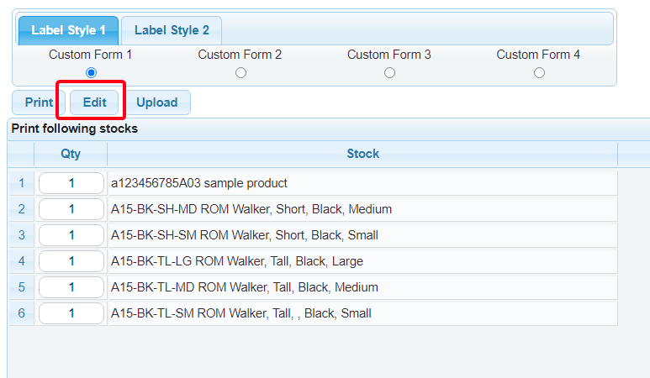Image resolution: width=650 pixels, height=378 pixels.
Task: Edit quantity for A15-BK-TL-LG ROM Walker
Action: (71, 261)
